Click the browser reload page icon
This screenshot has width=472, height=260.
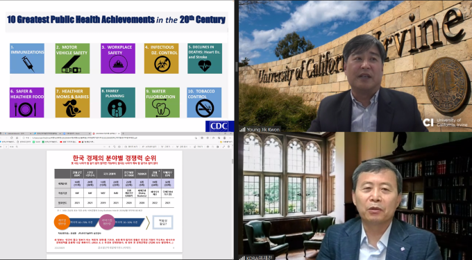click(x=11, y=138)
